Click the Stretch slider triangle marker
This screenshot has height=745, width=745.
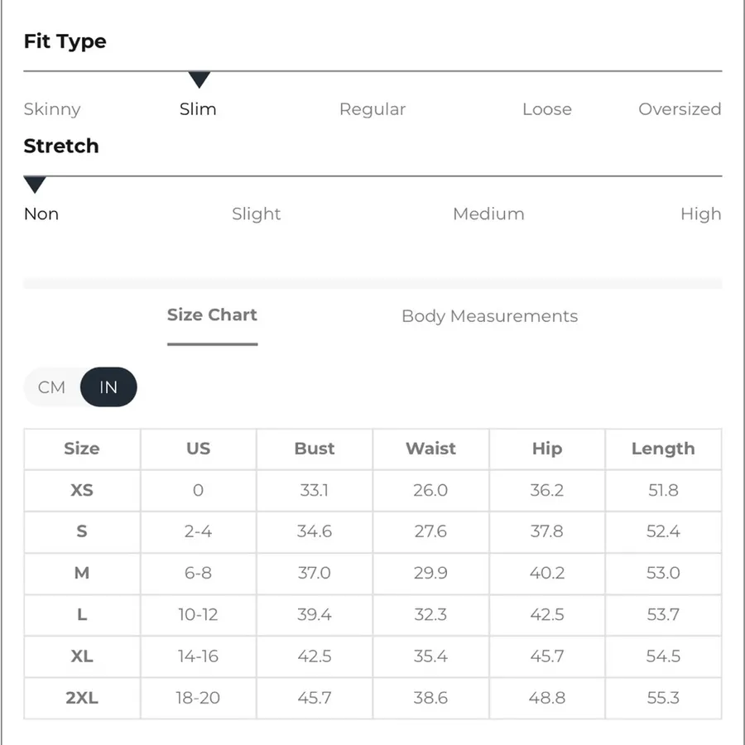coord(35,185)
